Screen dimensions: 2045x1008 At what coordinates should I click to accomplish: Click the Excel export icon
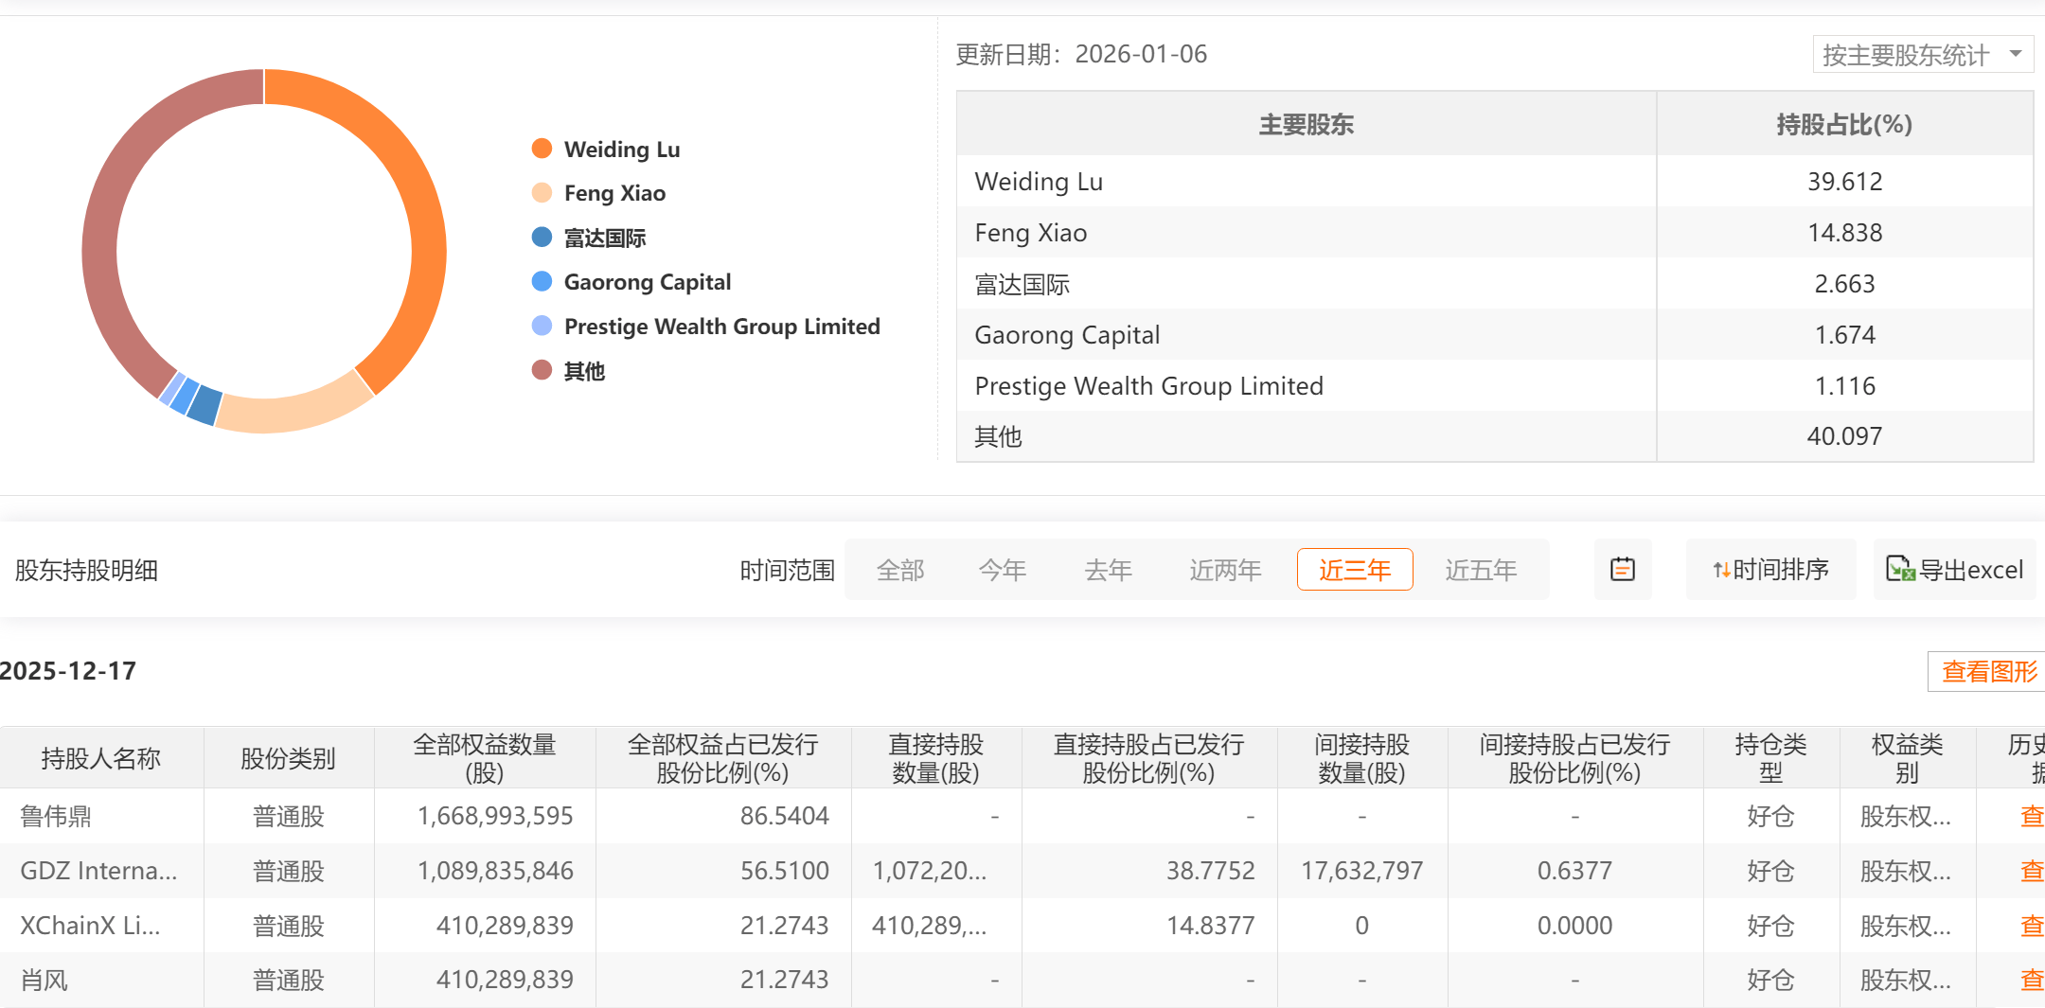click(1899, 570)
